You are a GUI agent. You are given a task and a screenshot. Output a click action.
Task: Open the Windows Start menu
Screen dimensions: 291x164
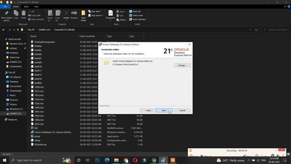pos(4,160)
